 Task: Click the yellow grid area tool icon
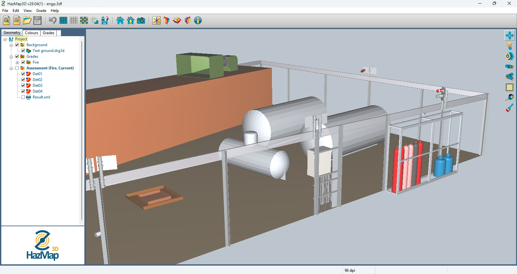510,87
